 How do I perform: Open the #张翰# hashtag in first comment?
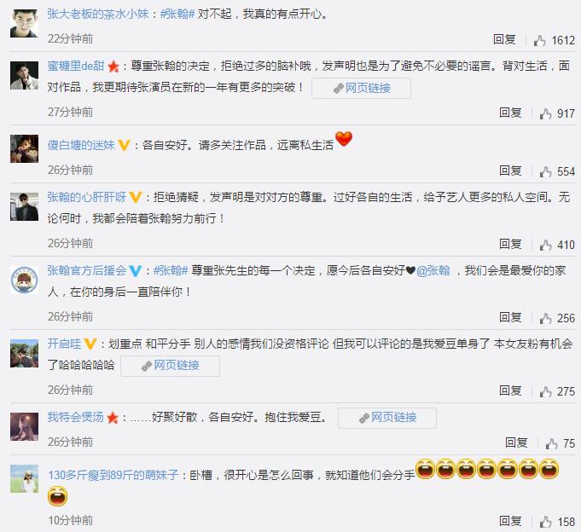click(x=177, y=14)
